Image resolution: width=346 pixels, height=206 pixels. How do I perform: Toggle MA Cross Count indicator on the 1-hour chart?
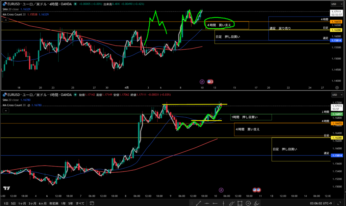(16, 105)
